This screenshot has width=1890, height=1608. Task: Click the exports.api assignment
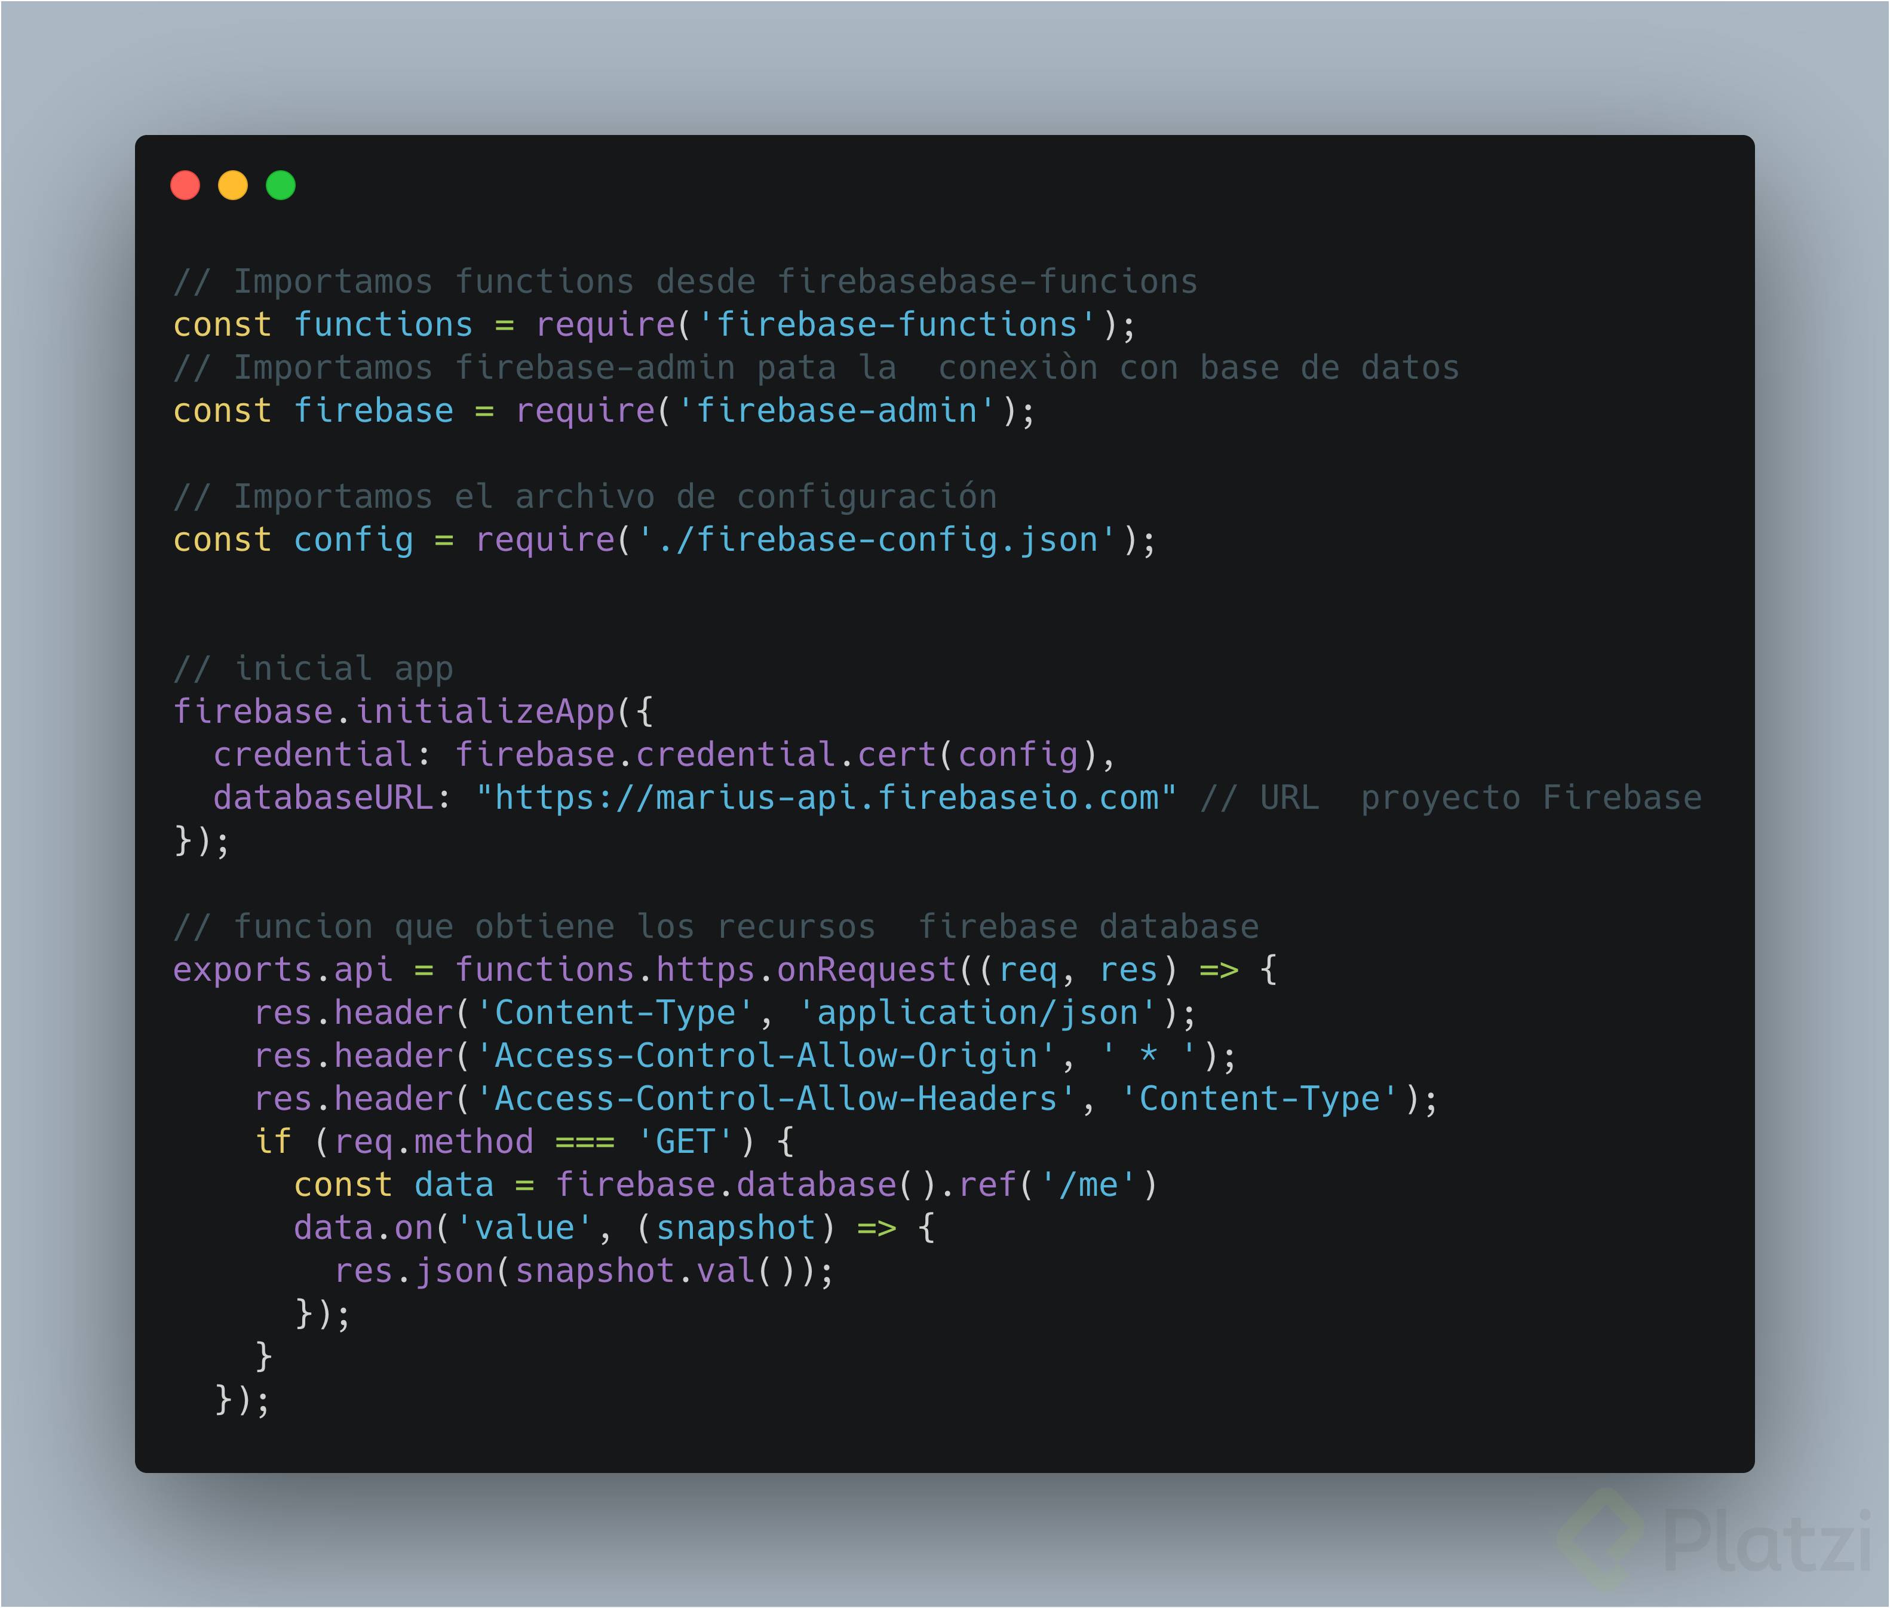click(x=283, y=970)
